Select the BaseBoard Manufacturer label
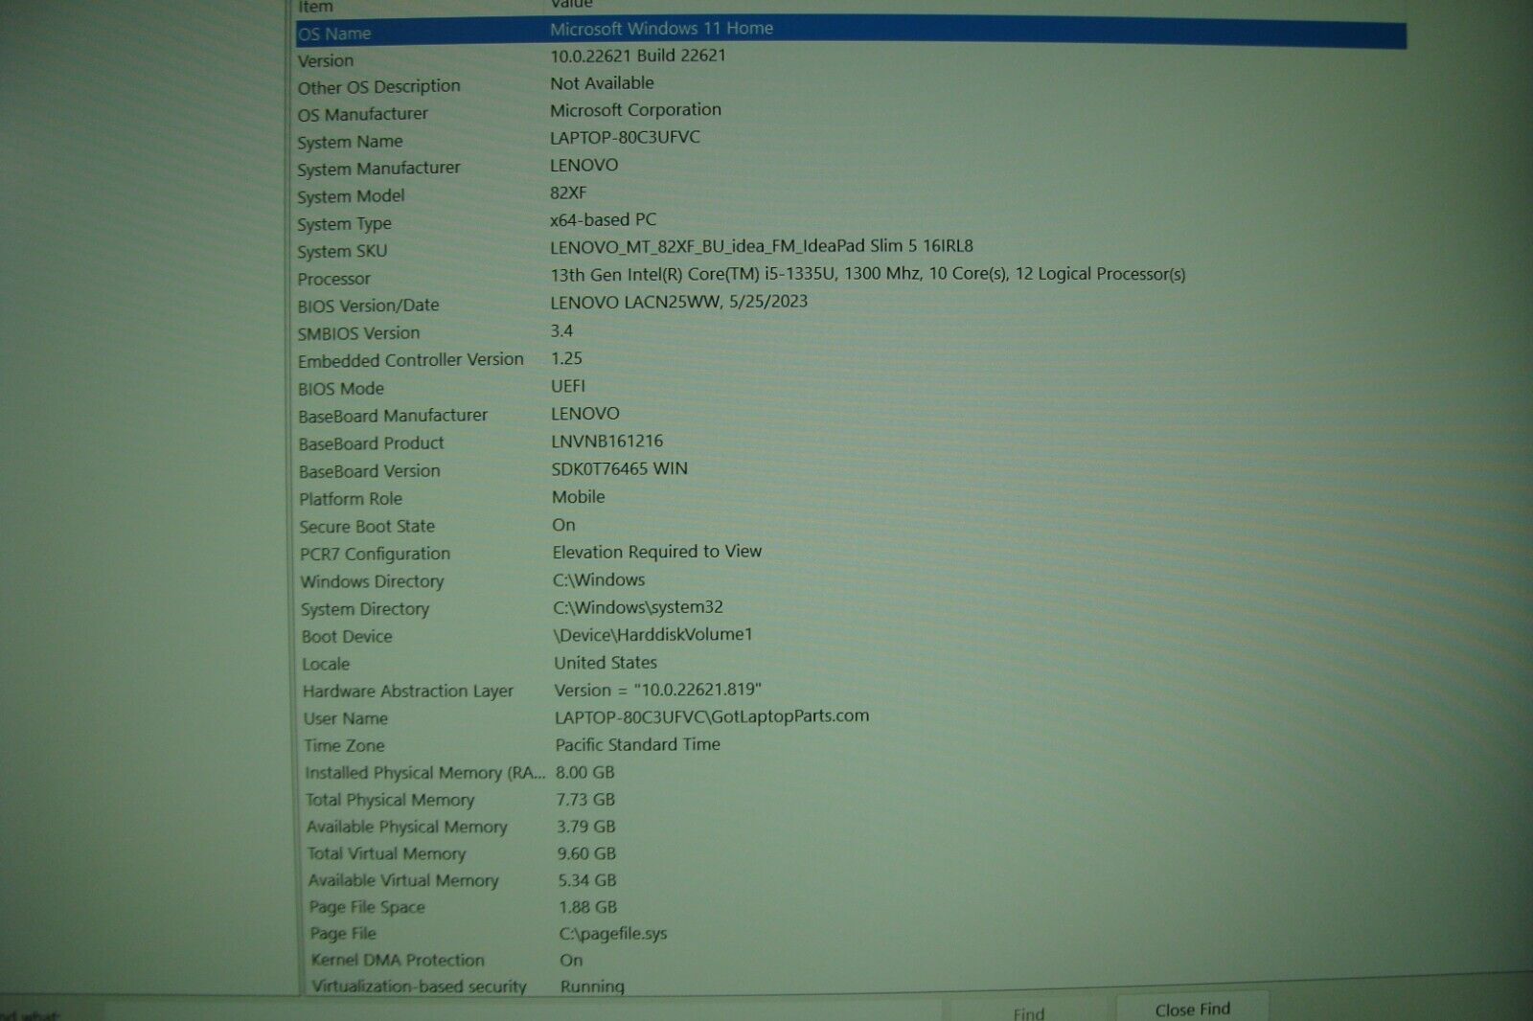 (x=393, y=417)
